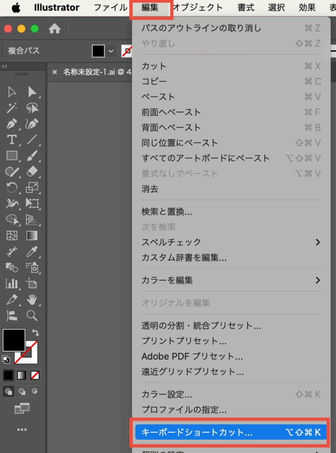Select the Eraser tool
336x453 pixels.
32,172
